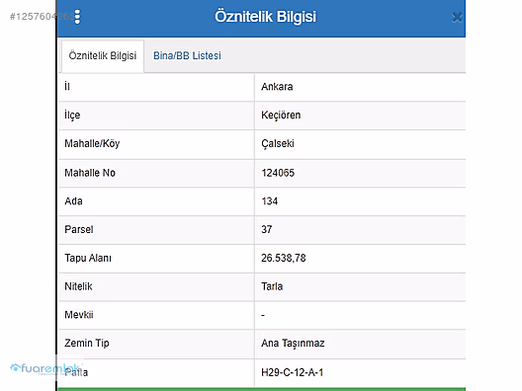Click the 'Öznitelik Bilgisi' header title
The width and height of the screenshot is (522, 391).
point(265,17)
